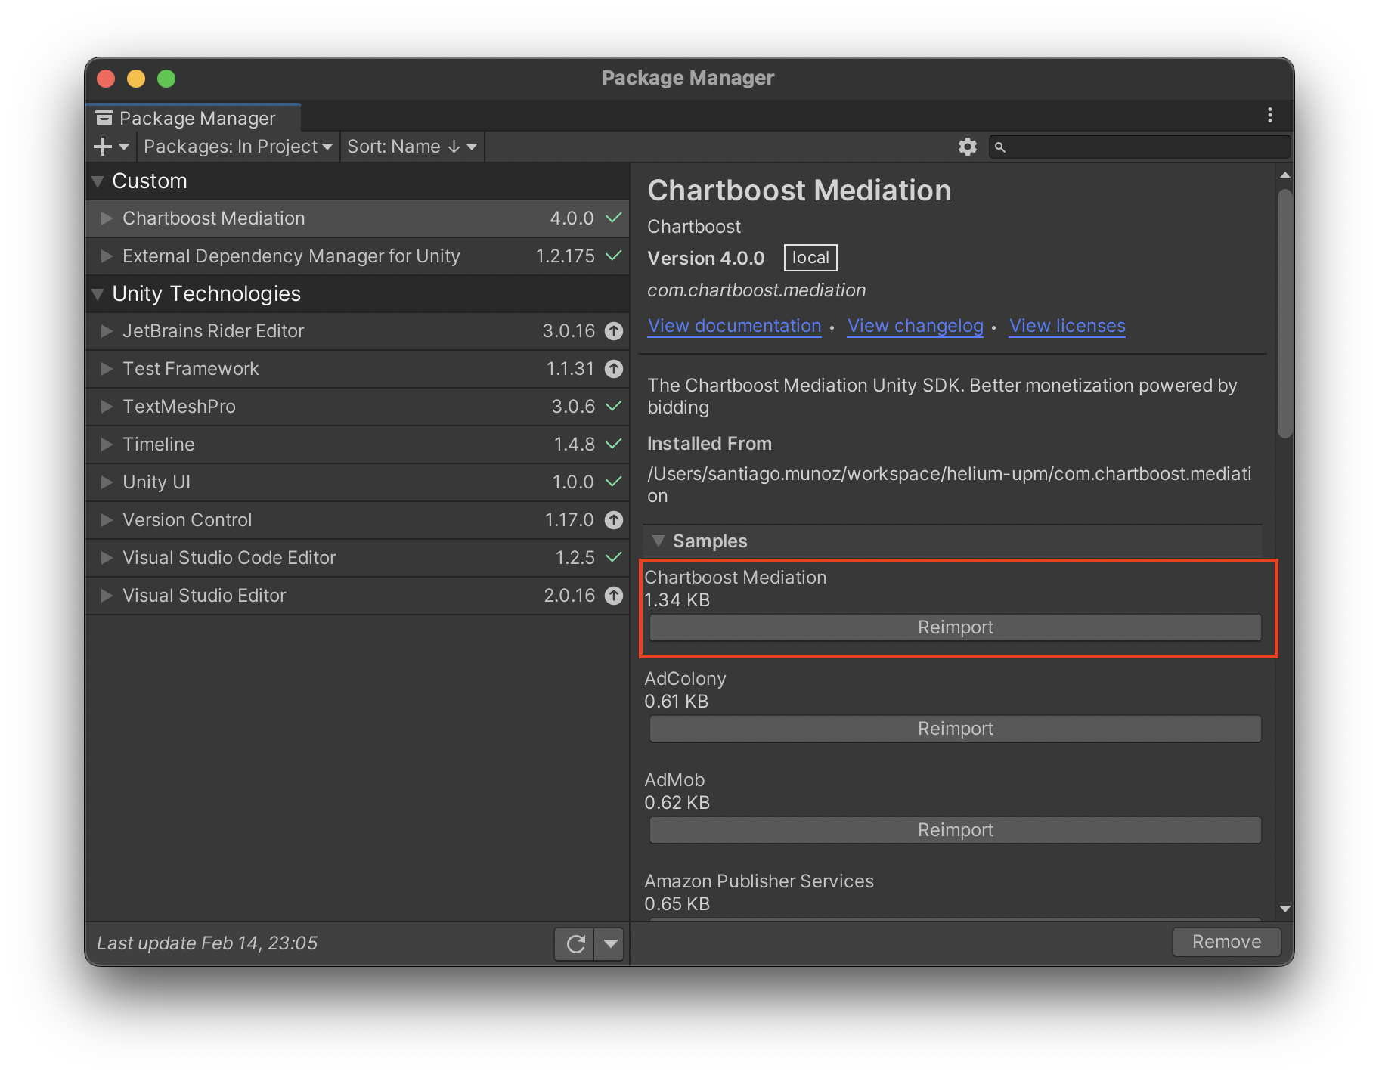Screen dimensions: 1379x1078
Task: Click the package search field
Action: (1139, 147)
